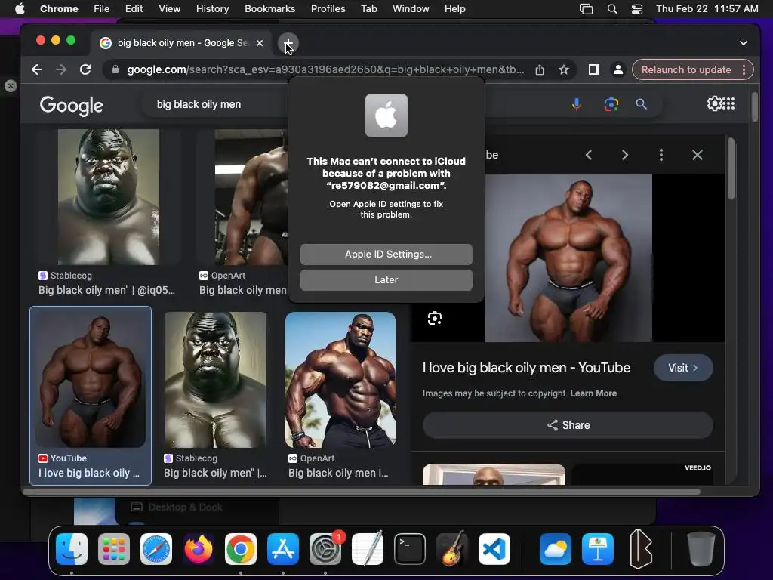The height and width of the screenshot is (580, 773).
Task: Close the tab with its X button
Action: click(x=260, y=43)
